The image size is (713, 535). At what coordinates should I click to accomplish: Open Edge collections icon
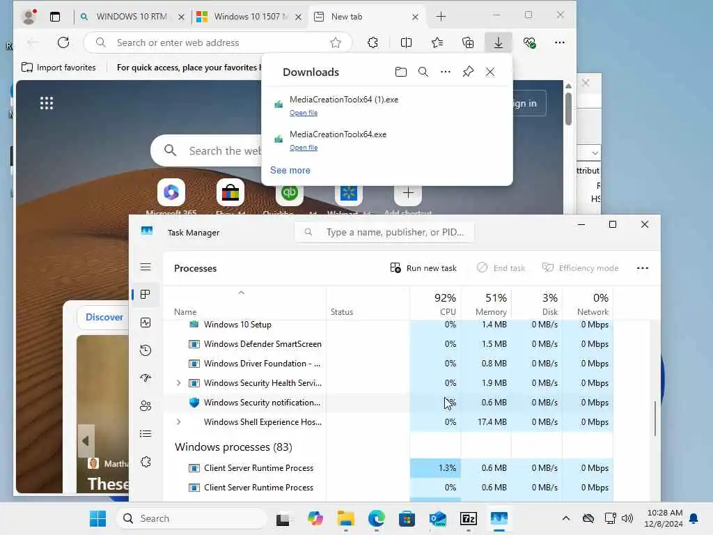pos(468,42)
